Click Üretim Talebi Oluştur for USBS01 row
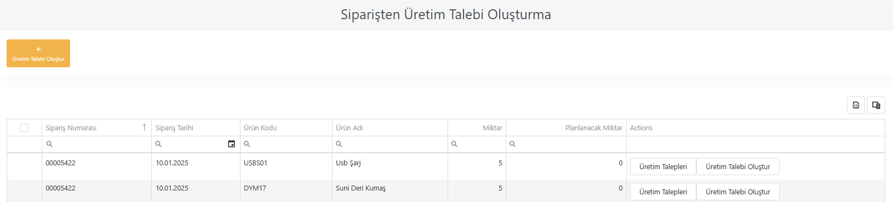Viewport: 893px width, 202px height. 738,166
